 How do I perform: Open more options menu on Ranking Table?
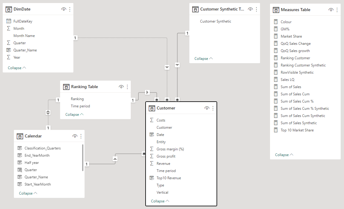(x=127, y=87)
